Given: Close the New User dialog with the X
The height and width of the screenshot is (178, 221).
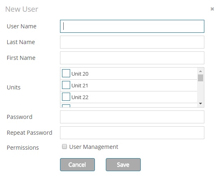Looking at the screenshot, I should pos(212,9).
